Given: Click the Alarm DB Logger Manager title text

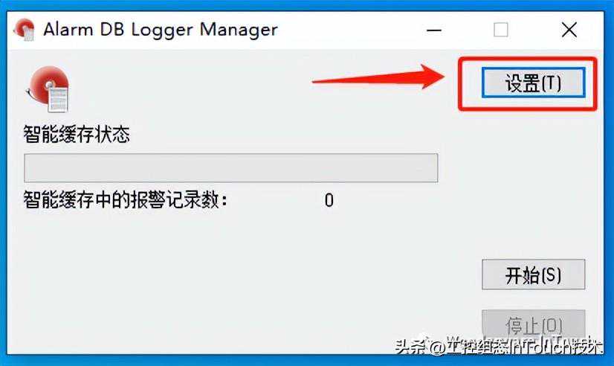Looking at the screenshot, I should [161, 30].
